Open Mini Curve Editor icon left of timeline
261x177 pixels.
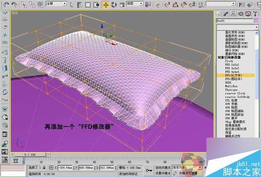tap(16, 161)
